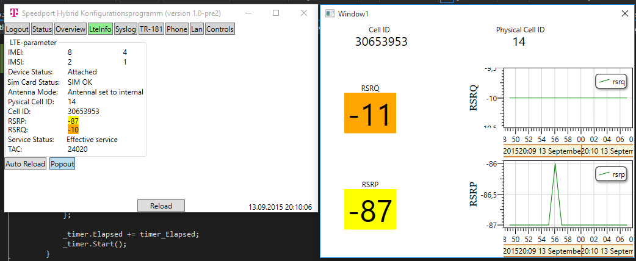
Task: Click the RSRP chart axis title
Action: [475, 194]
